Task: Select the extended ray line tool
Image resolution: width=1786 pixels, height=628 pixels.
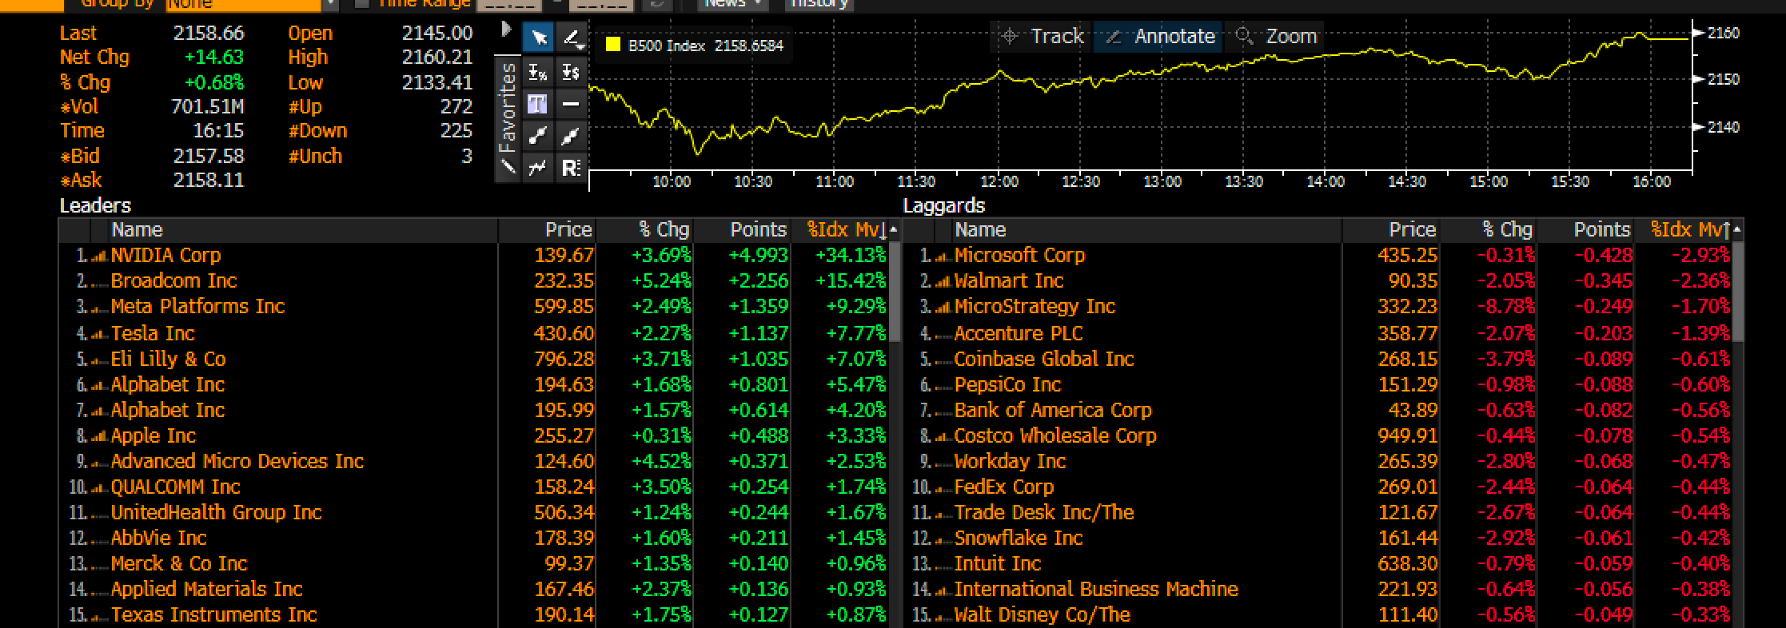Action: (571, 136)
